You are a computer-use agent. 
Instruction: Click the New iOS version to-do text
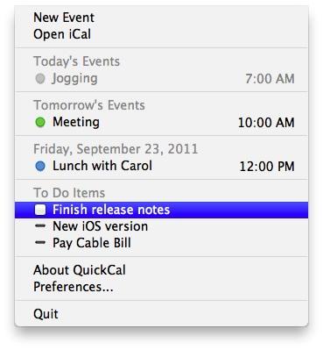coord(100,226)
